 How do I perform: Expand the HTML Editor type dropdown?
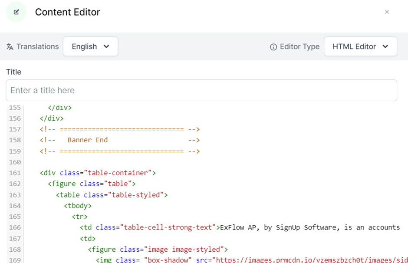[360, 46]
